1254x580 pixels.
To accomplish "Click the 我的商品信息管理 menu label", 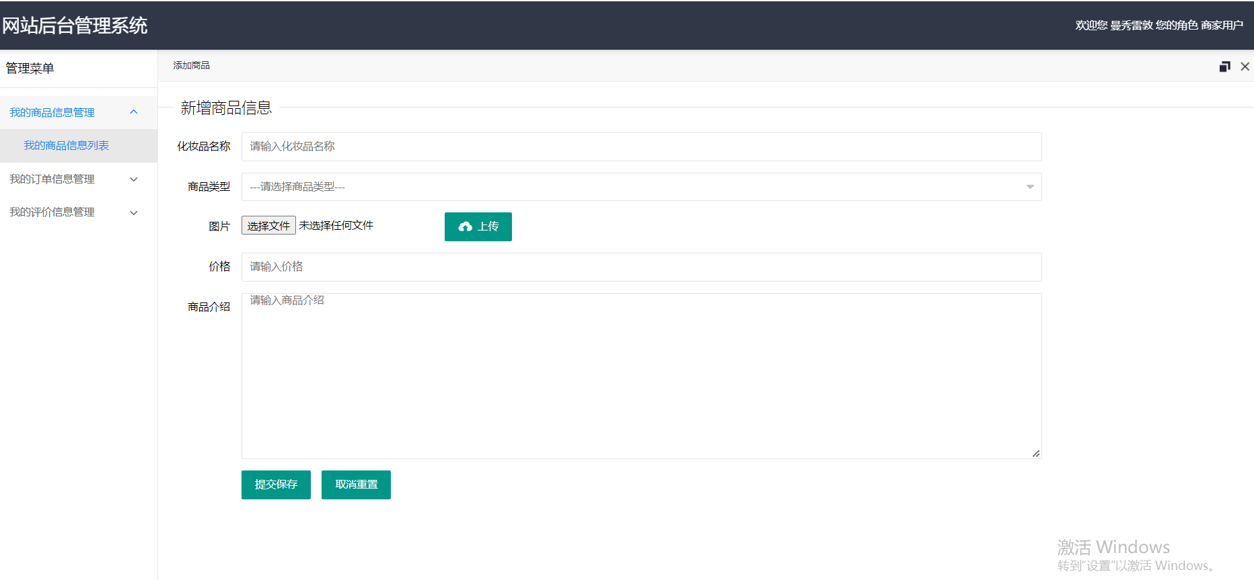I will tap(52, 112).
